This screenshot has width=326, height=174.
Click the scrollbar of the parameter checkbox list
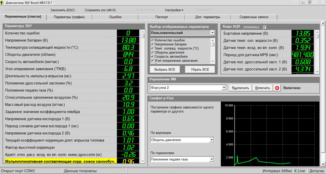212,50
